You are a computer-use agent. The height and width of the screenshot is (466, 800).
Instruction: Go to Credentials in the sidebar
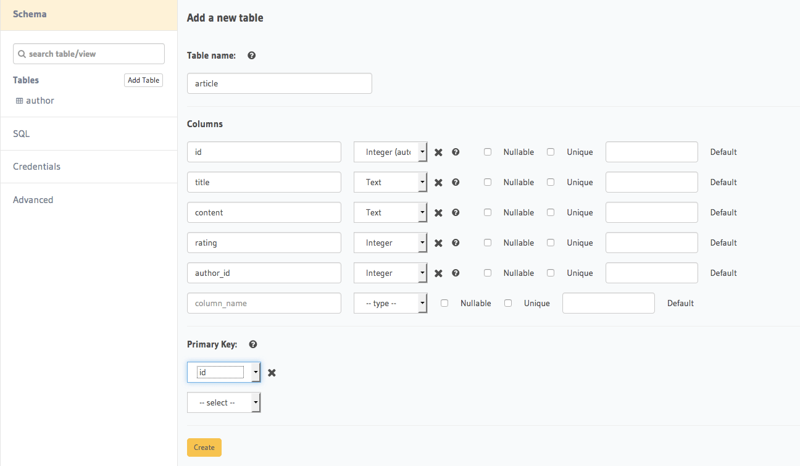pos(36,167)
